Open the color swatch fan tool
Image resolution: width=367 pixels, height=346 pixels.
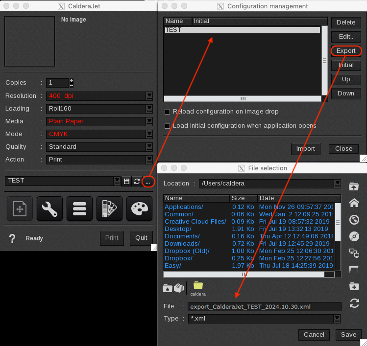coord(110,208)
